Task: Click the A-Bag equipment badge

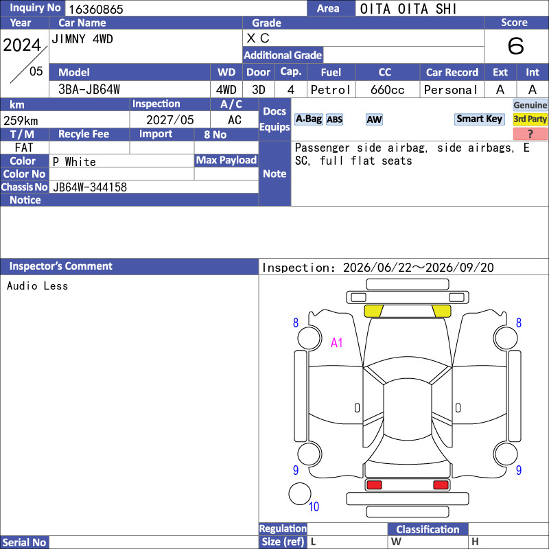Action: (x=308, y=119)
